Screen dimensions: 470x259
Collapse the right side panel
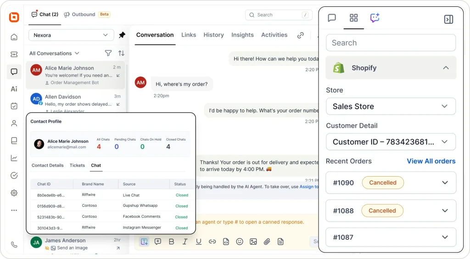tap(448, 19)
